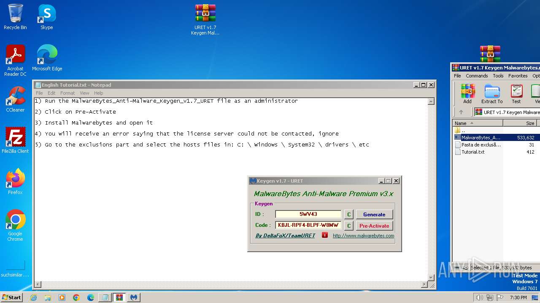Open the CCleaner desktop shortcut

[15, 99]
